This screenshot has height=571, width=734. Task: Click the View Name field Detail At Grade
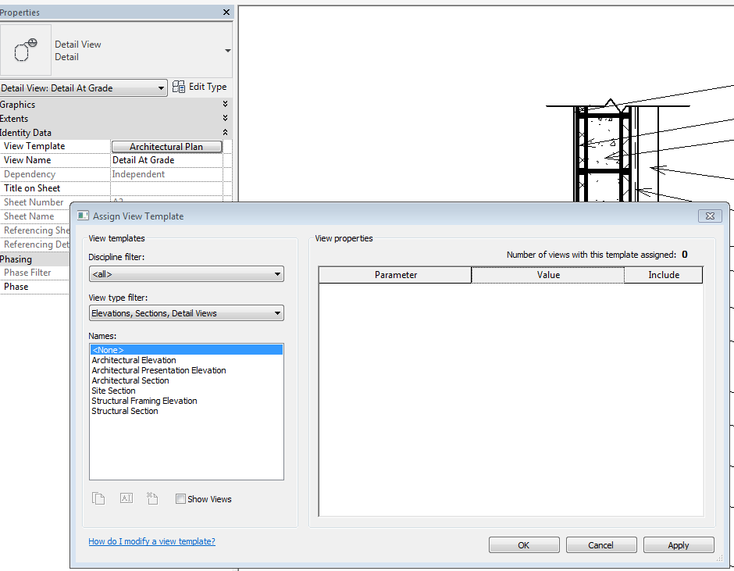166,160
